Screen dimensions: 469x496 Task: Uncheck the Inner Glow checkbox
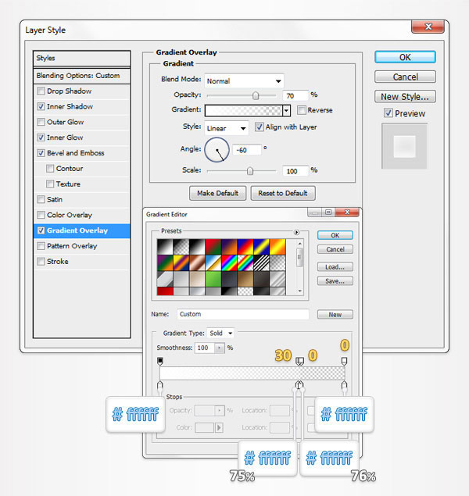click(x=41, y=137)
